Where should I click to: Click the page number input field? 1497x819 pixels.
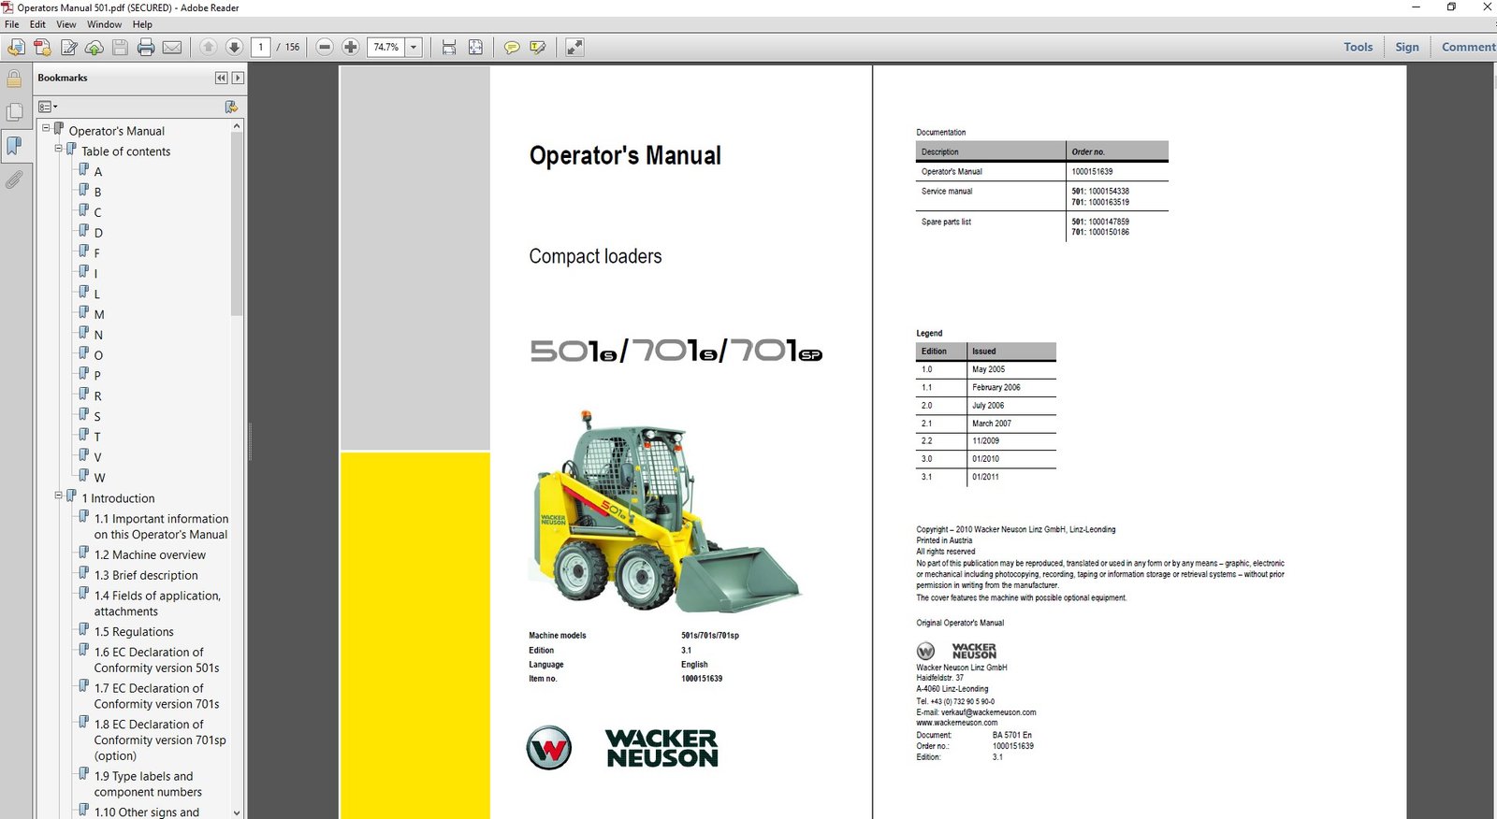click(x=261, y=48)
